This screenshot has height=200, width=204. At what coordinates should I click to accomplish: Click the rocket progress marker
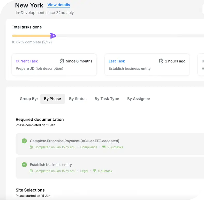pyautogui.click(x=53, y=36)
